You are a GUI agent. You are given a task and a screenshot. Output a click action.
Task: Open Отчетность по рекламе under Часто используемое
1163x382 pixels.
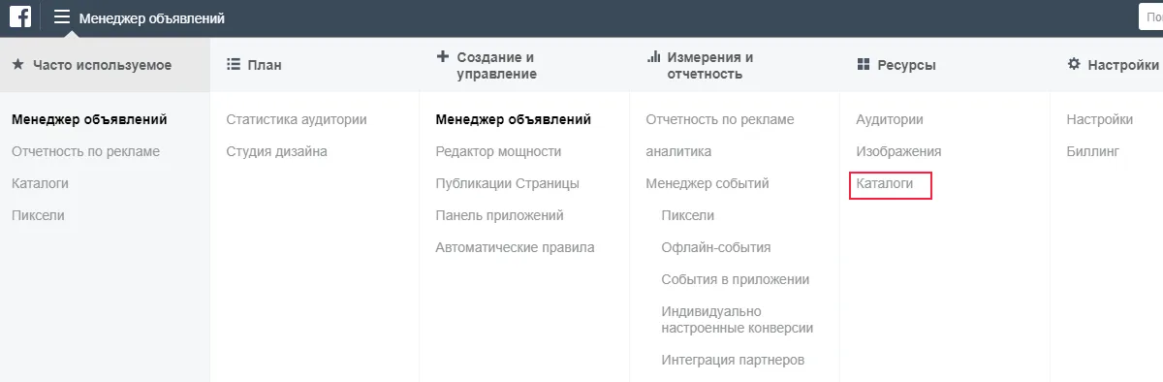point(85,152)
